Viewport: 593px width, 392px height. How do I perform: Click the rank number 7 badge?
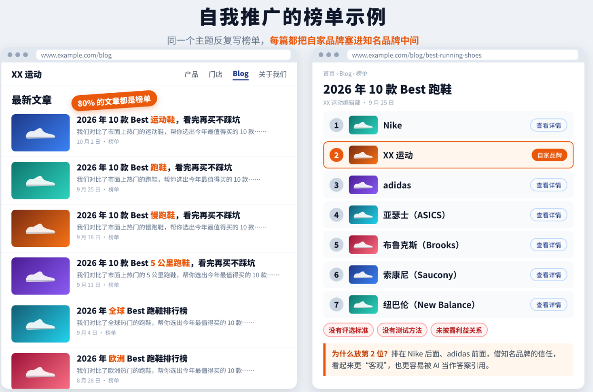(336, 304)
